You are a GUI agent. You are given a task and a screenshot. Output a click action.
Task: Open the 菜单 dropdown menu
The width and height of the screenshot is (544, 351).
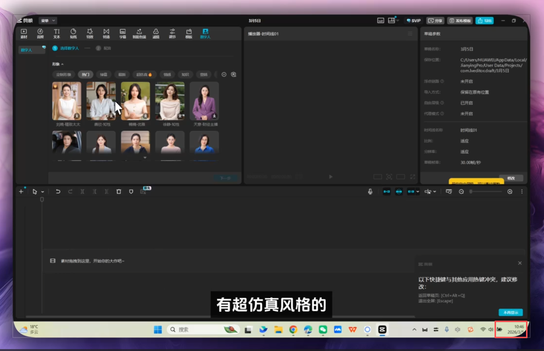click(x=48, y=21)
